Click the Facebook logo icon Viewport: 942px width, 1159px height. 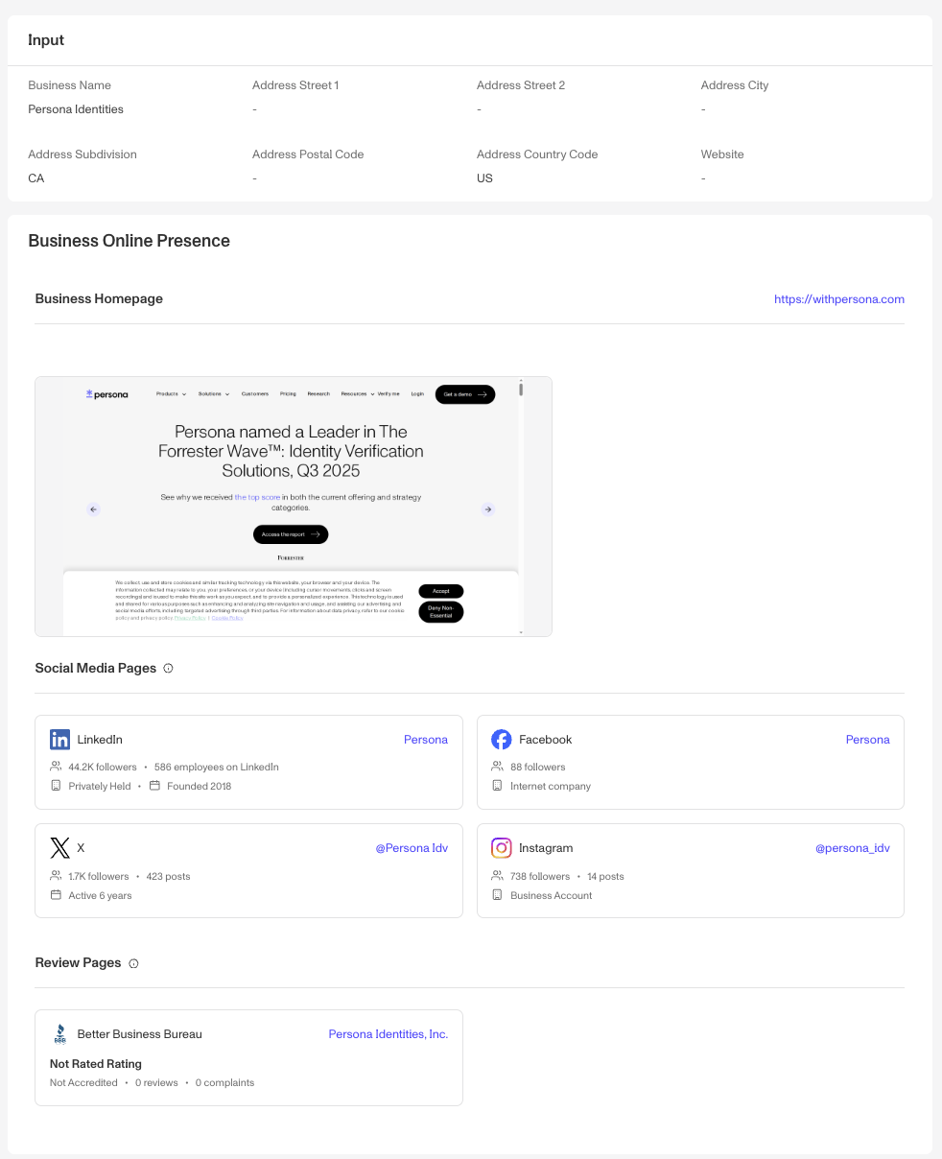(x=501, y=740)
